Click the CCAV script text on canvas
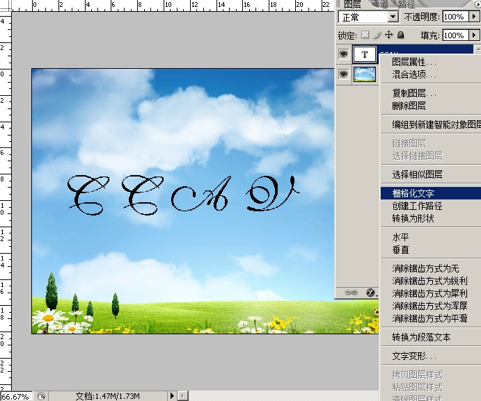Screen dimensions: 481x401 [x=183, y=195]
